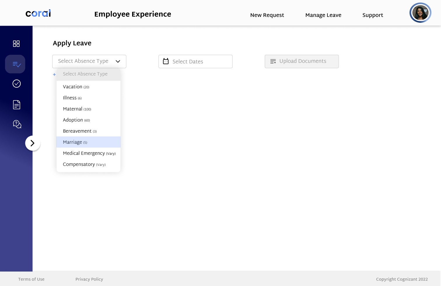This screenshot has width=441, height=286.
Task: Open New Request in top navigation
Action: [267, 15]
